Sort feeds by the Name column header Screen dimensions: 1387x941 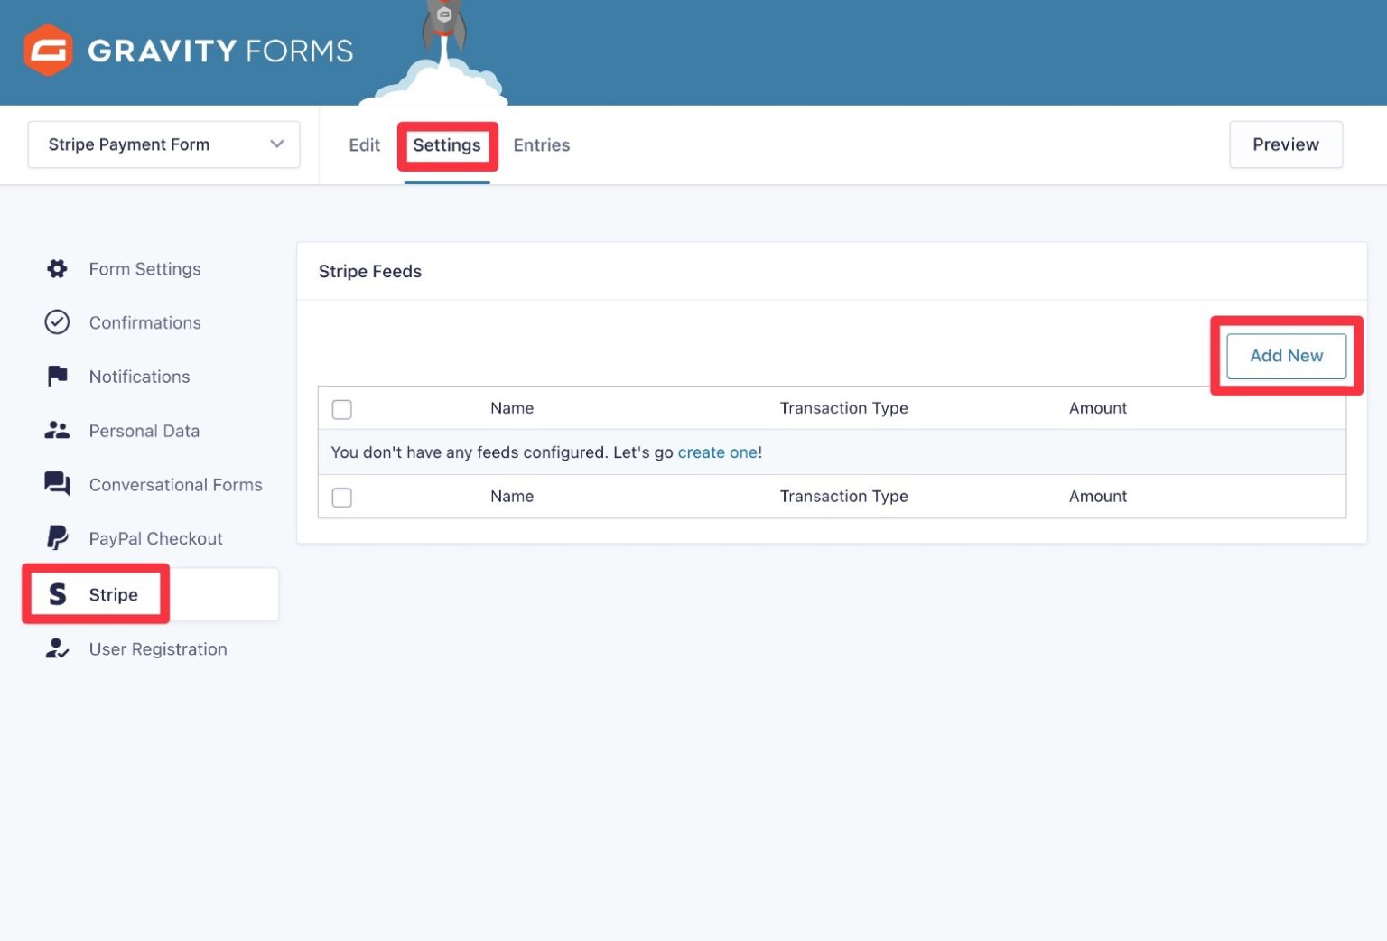(512, 408)
